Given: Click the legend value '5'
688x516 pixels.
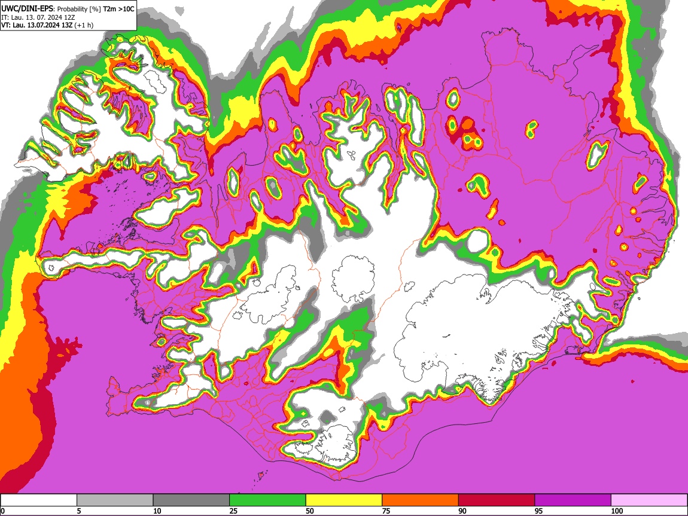Looking at the screenshot, I should [79, 511].
